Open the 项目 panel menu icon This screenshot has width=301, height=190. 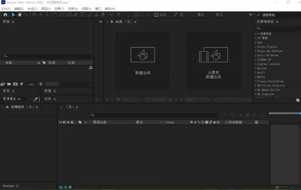13,22
